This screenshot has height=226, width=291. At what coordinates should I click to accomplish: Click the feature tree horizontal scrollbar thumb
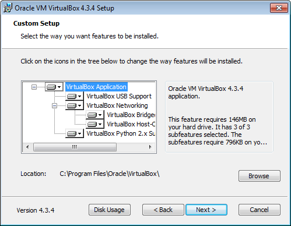tap(75, 147)
